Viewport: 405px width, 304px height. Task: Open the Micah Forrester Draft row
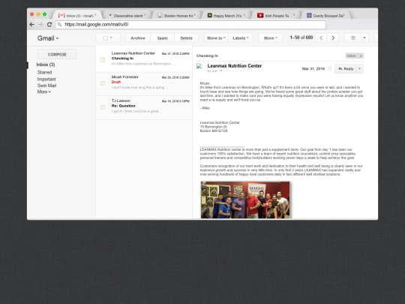pos(144,83)
